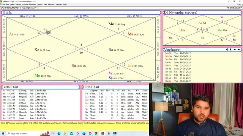Click Ra in the main chart
Viewport: 243px width, 136px height.
[x=110, y=49]
